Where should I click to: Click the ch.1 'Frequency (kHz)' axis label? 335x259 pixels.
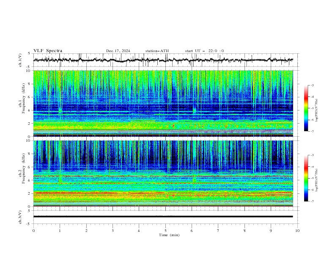click(24, 98)
